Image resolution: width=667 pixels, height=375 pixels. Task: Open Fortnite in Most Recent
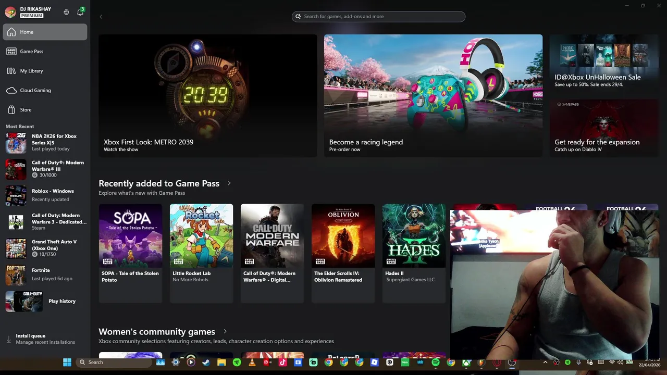click(x=45, y=274)
